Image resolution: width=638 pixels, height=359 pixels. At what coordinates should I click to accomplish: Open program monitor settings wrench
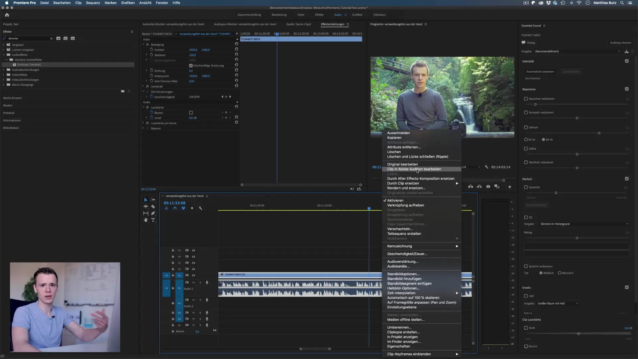[x=486, y=167]
